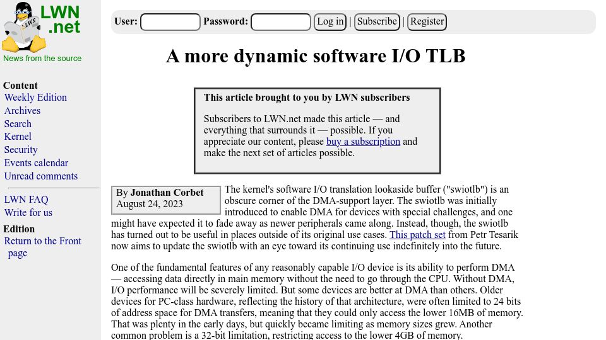Open the Events calendar link
This screenshot has width=606, height=340.
[x=37, y=162]
